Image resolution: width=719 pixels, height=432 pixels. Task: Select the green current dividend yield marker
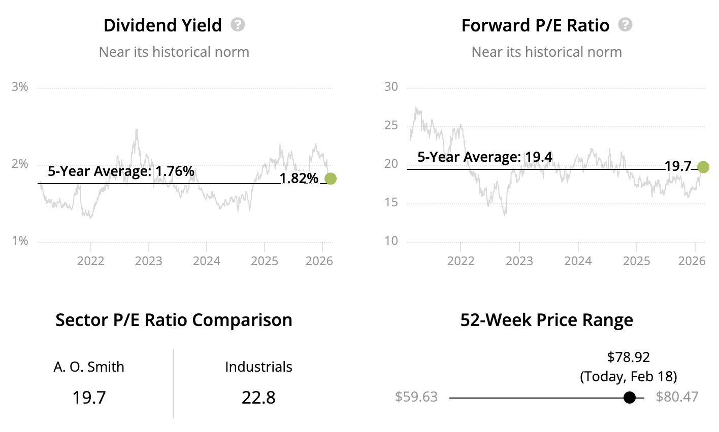click(330, 178)
